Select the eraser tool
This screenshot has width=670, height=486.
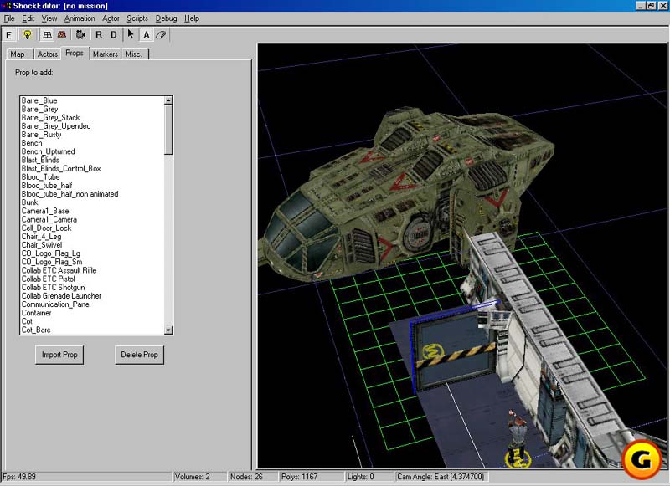(x=161, y=35)
